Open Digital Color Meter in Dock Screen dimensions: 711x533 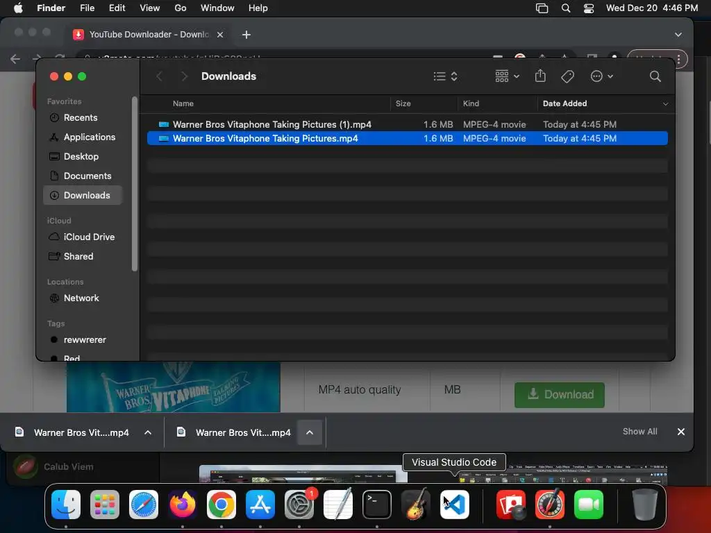point(550,505)
